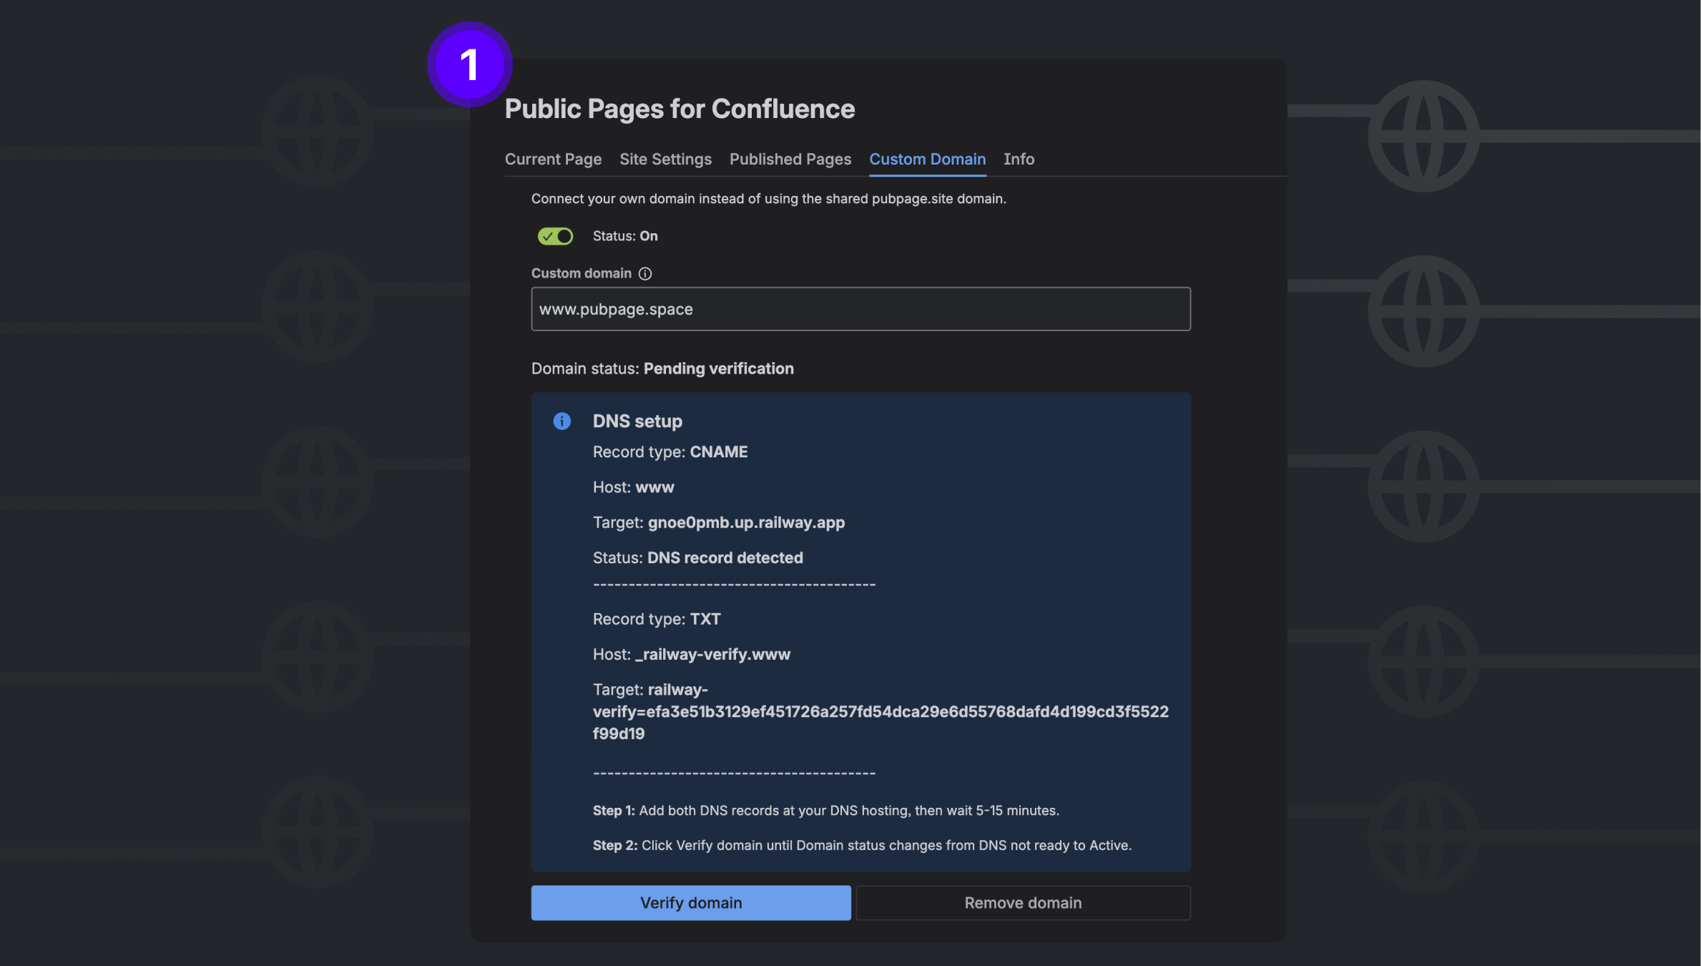Focus the custom domain input field

(861, 309)
